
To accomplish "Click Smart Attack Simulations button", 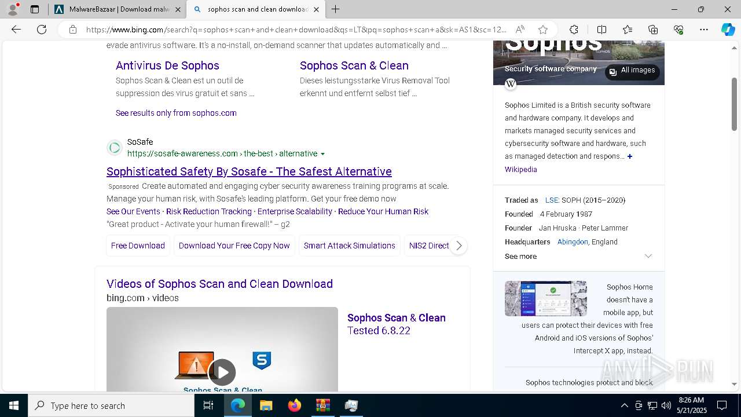I will pos(350,246).
